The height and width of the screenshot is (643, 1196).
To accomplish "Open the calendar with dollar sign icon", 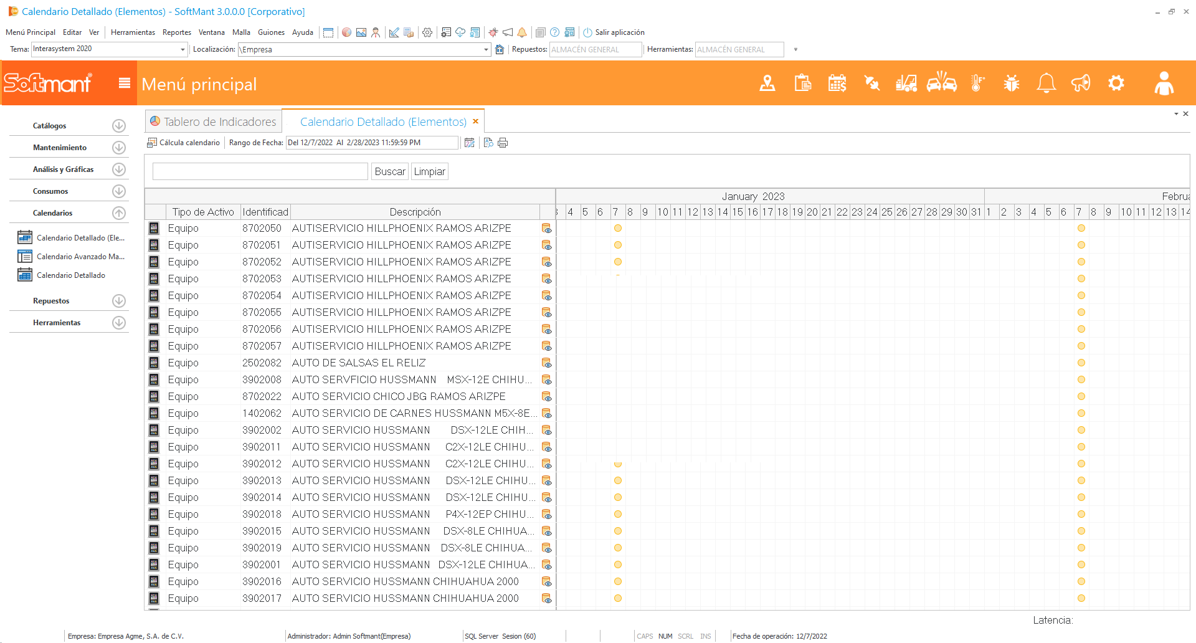I will point(837,83).
